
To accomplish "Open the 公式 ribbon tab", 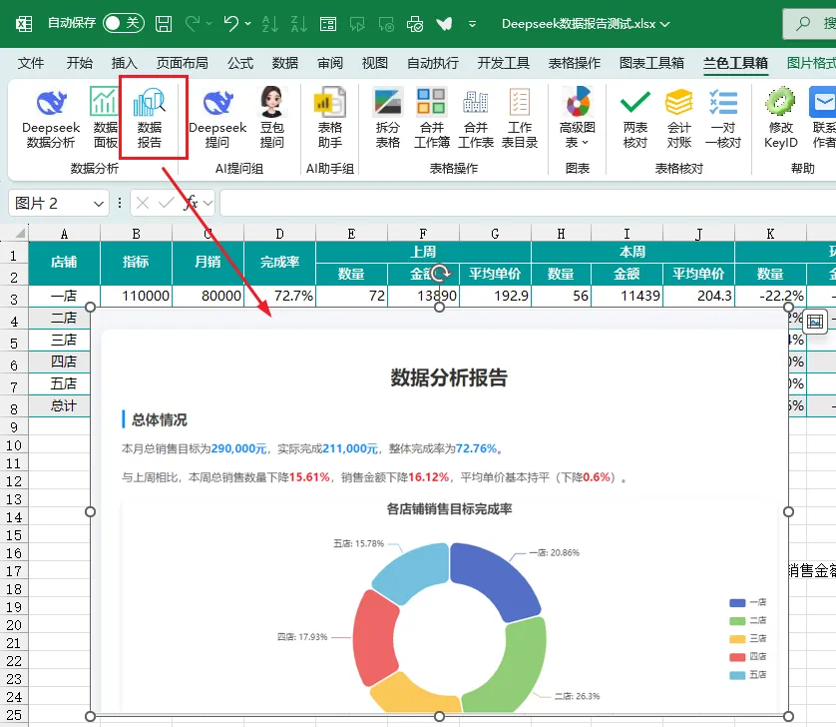I will pyautogui.click(x=240, y=63).
